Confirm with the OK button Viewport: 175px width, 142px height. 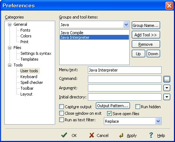coord(69,135)
